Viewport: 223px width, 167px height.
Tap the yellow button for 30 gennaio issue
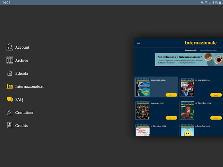(x=172, y=95)
